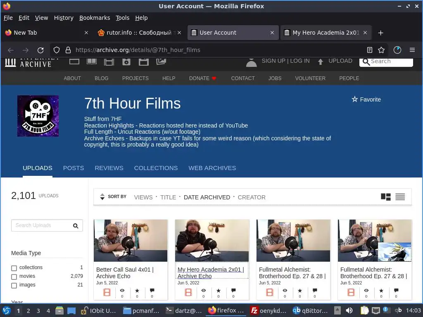Switch to My Hero Academia 2x01 tab
The height and width of the screenshot is (317, 423).
pos(326,33)
